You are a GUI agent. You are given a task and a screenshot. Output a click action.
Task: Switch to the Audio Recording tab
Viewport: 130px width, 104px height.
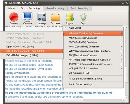79,8
